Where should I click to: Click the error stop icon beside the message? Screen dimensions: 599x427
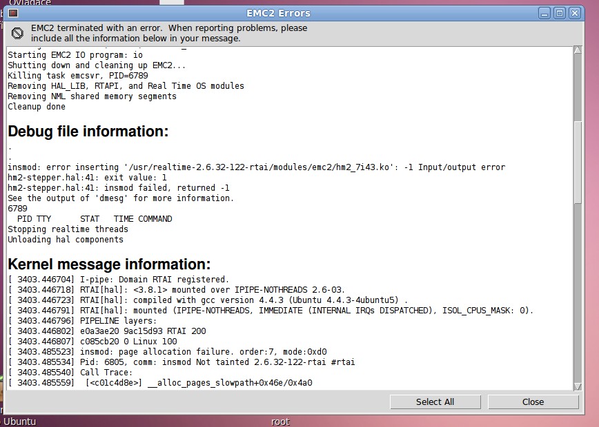(x=17, y=33)
